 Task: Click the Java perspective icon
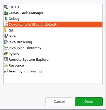6,36
